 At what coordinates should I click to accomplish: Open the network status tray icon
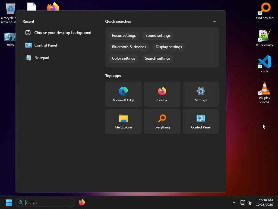242,202
